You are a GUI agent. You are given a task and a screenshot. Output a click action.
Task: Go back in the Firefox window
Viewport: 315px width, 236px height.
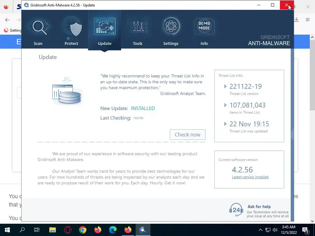[7, 20]
